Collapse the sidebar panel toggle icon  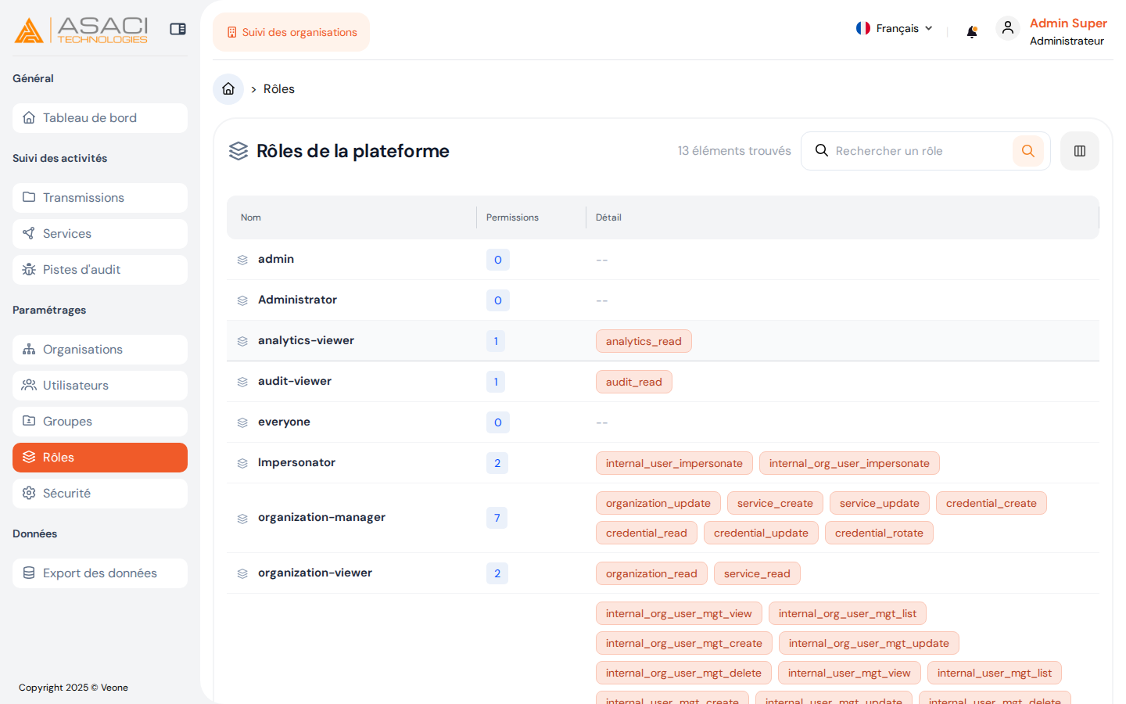pos(178,29)
